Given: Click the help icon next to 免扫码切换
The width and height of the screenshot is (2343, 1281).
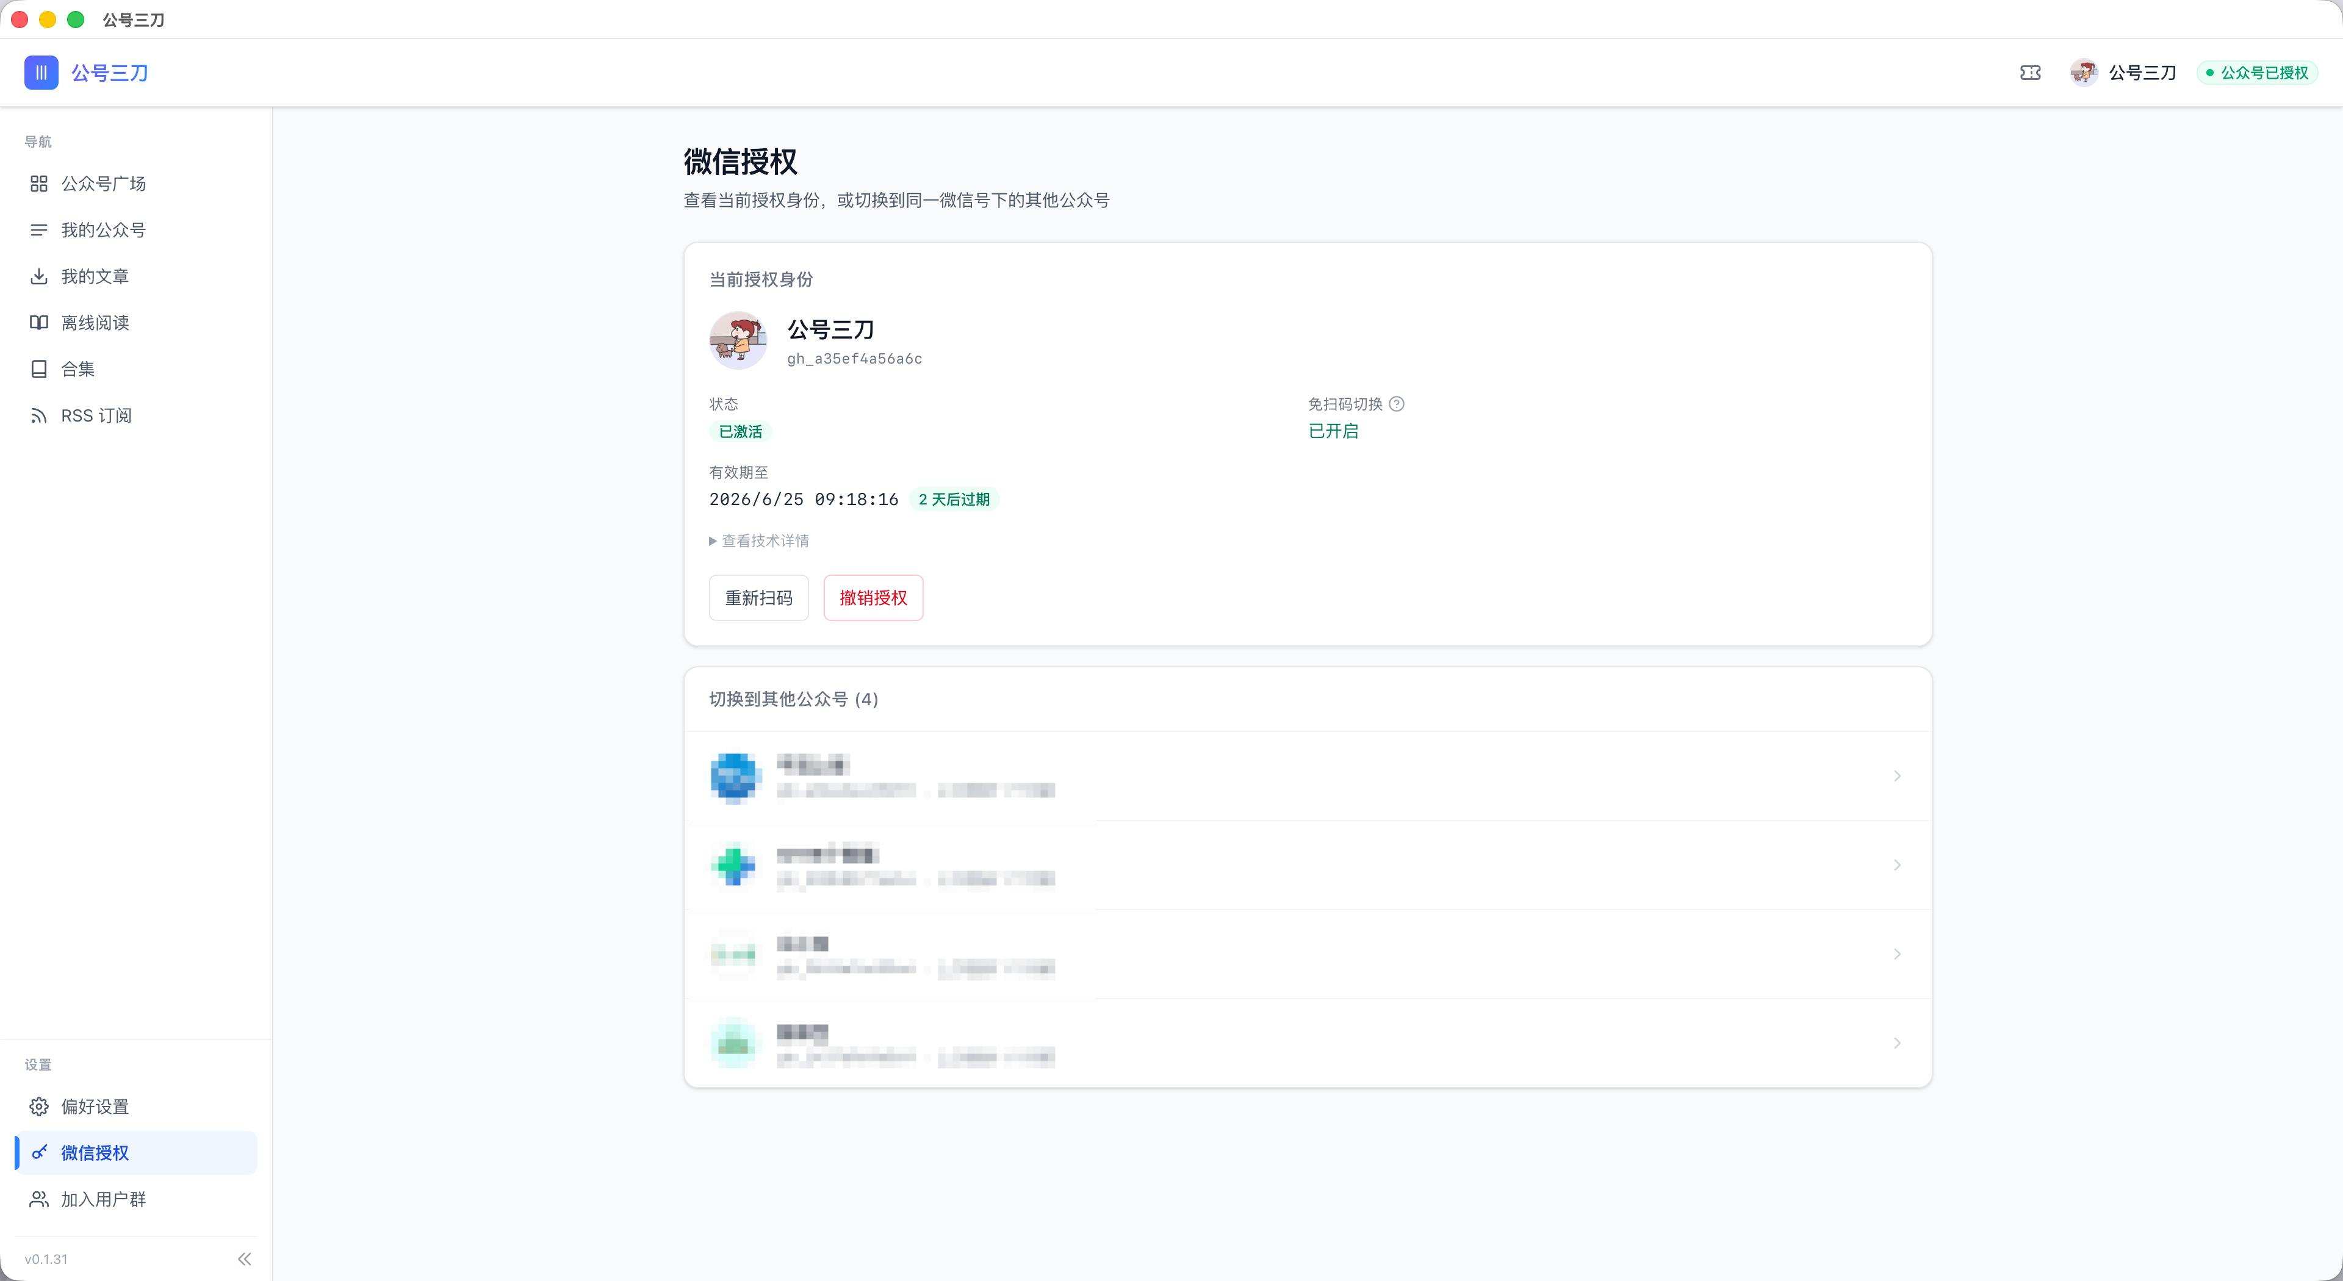Looking at the screenshot, I should point(1396,404).
